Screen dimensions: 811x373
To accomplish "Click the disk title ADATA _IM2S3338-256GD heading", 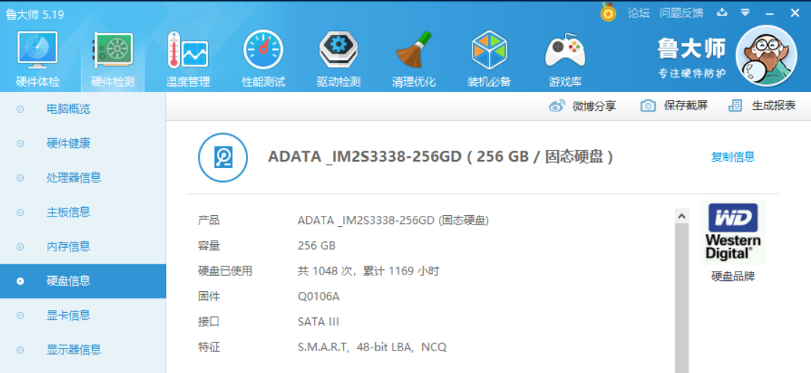I will point(440,156).
